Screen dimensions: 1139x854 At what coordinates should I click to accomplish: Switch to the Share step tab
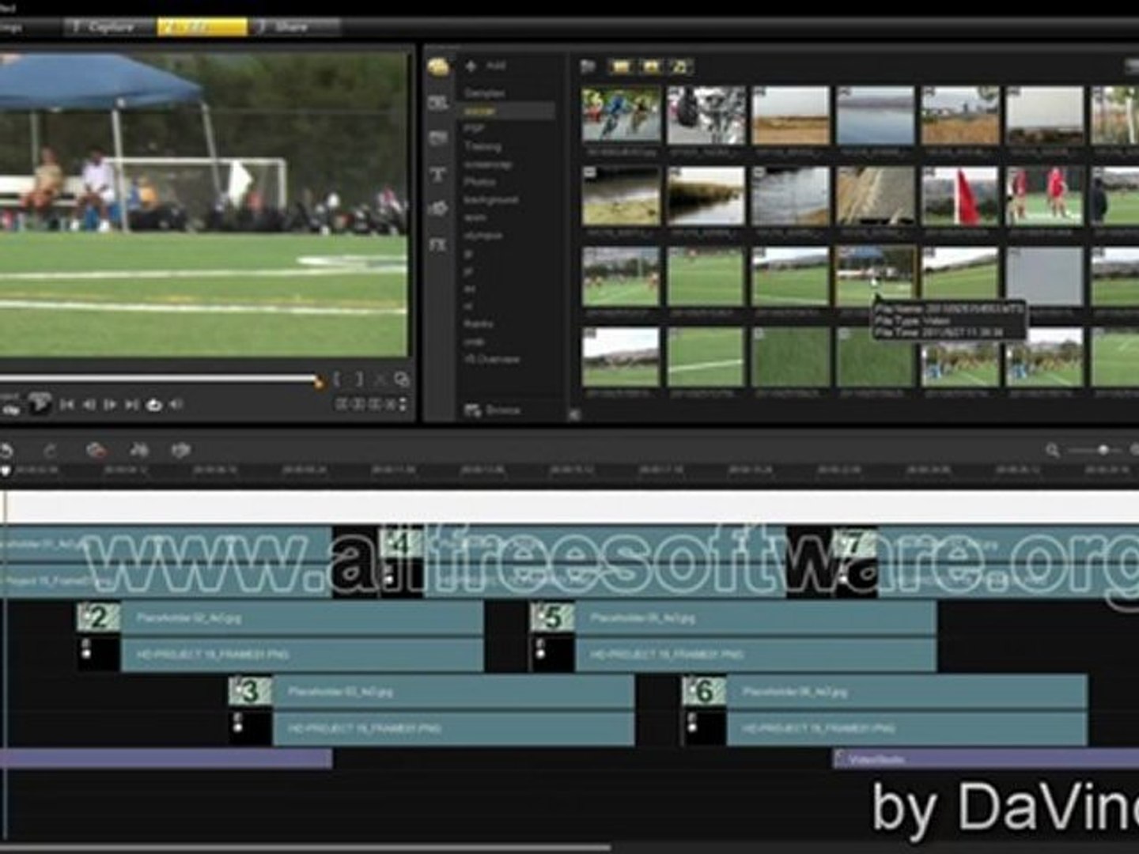click(x=293, y=27)
